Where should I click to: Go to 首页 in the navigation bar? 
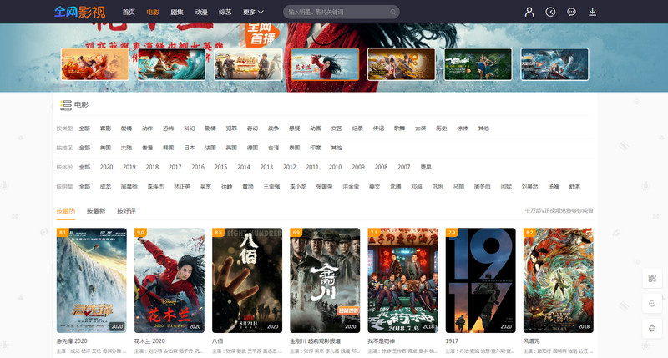pyautogui.click(x=129, y=12)
